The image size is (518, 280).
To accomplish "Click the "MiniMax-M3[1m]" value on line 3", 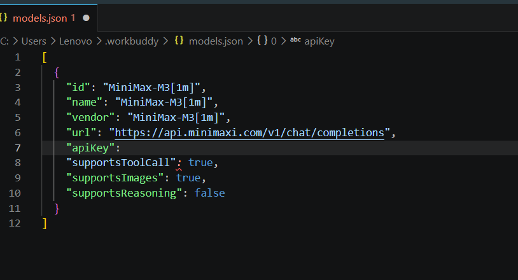I will [151, 88].
